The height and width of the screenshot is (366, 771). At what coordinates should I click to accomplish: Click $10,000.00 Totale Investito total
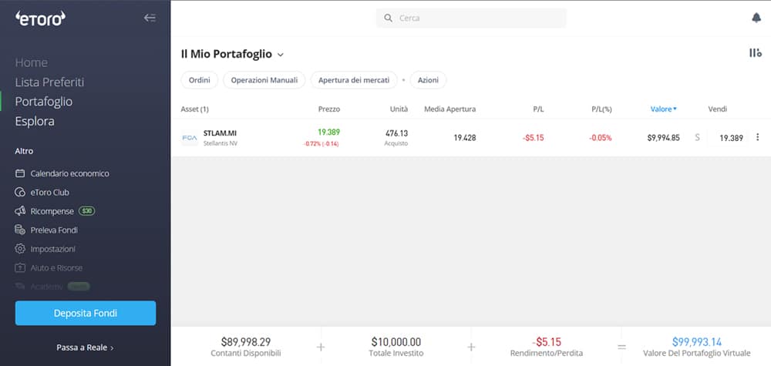(396, 342)
